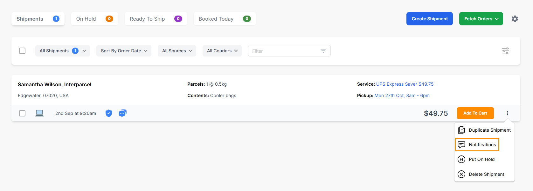Screen dimensions: 533x191
Task: Click the three-dot shipment options icon
Action: point(507,113)
